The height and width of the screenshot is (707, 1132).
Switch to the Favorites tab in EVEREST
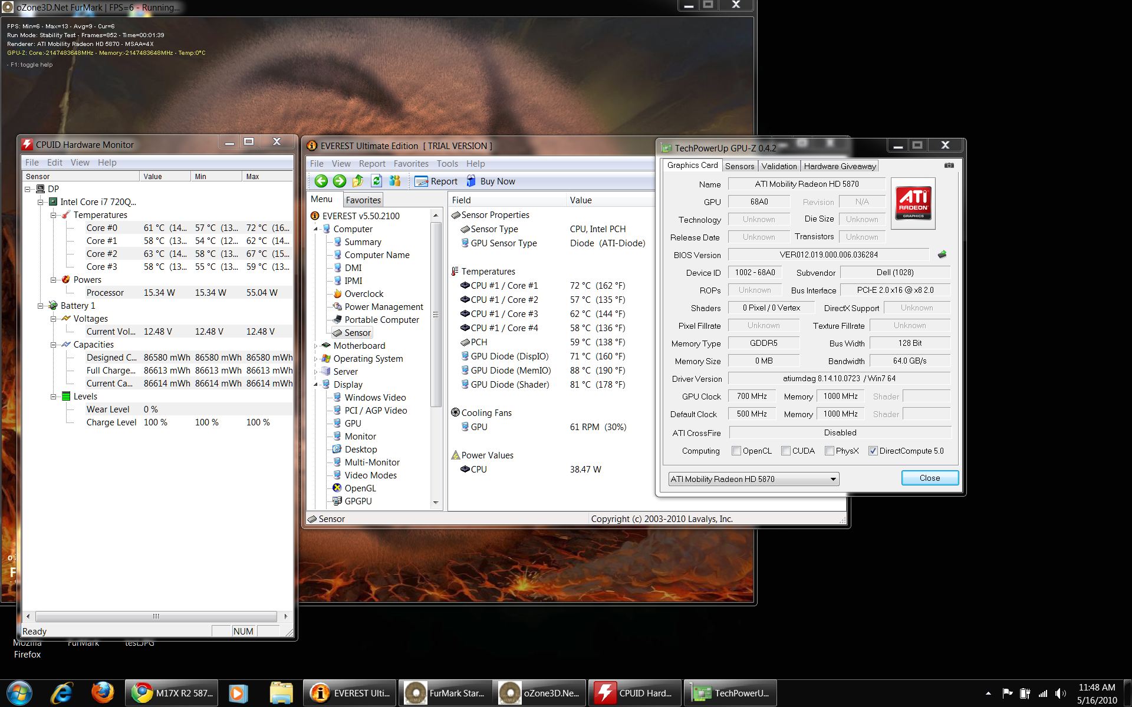(x=363, y=200)
